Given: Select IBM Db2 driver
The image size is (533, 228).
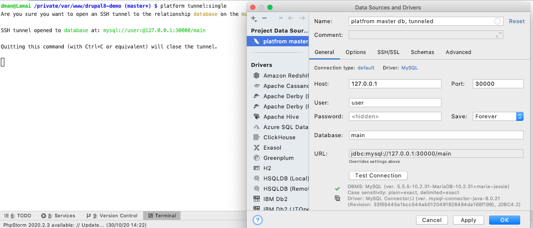Looking at the screenshot, I should [x=278, y=199].
